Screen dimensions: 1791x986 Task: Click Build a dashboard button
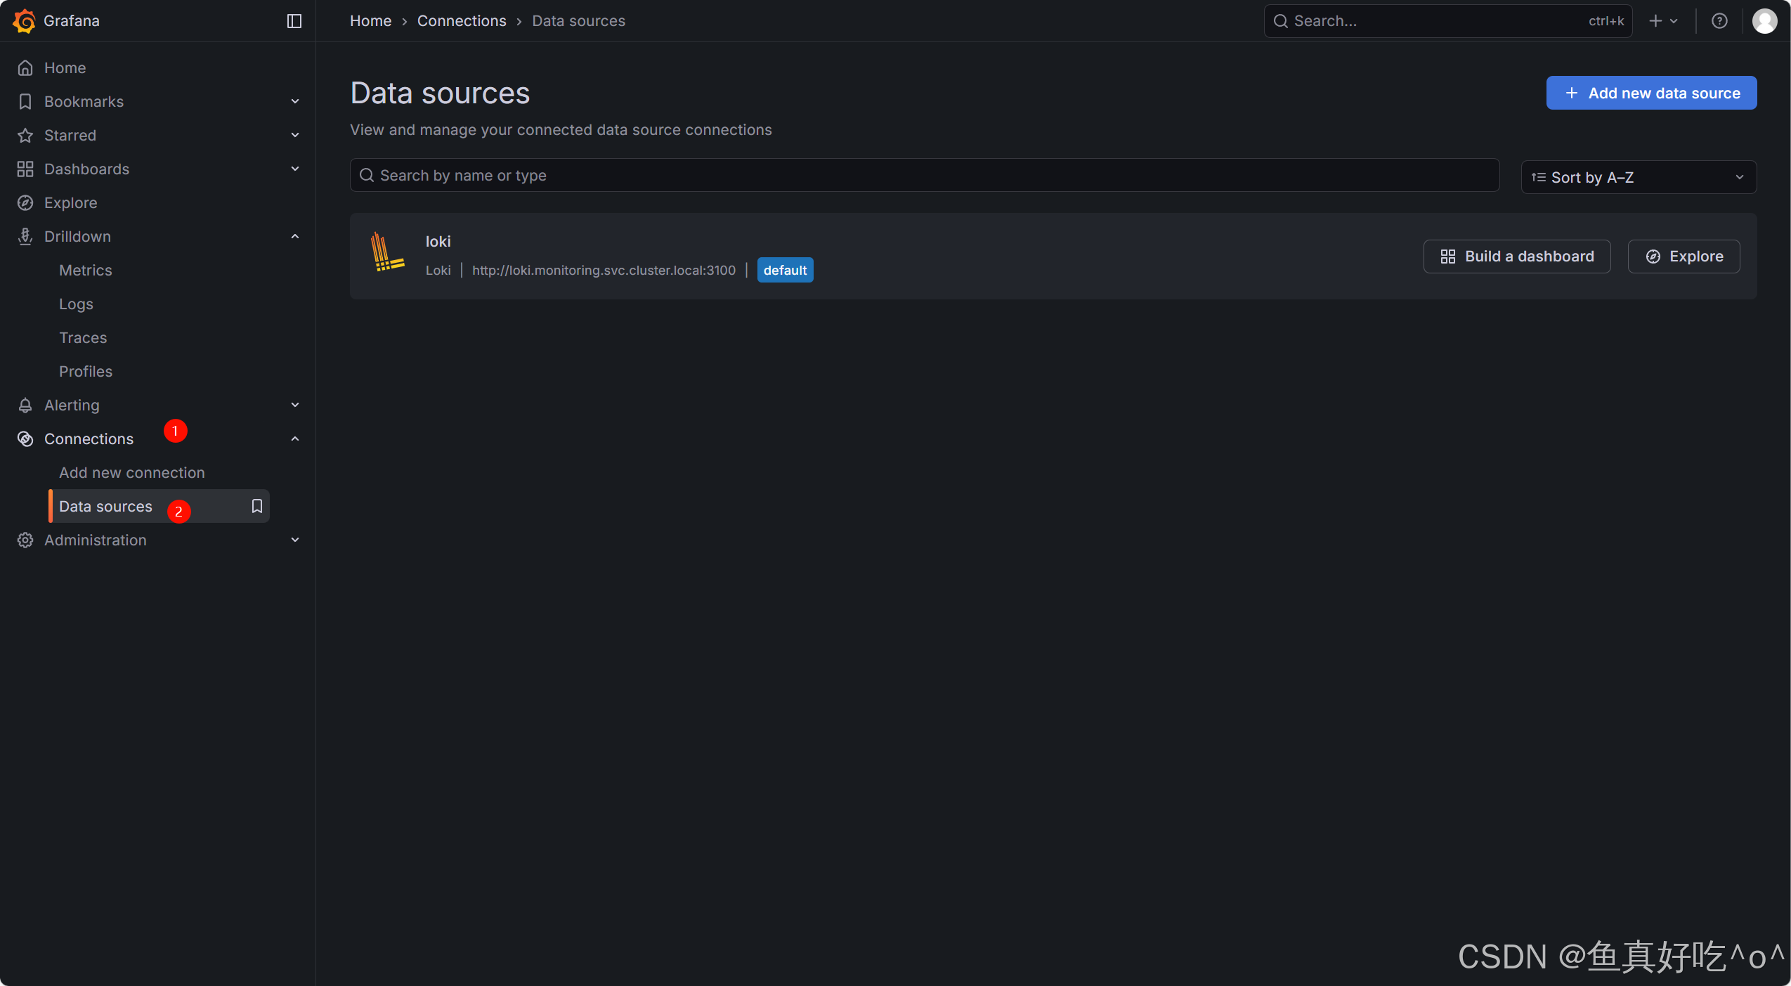(x=1516, y=257)
